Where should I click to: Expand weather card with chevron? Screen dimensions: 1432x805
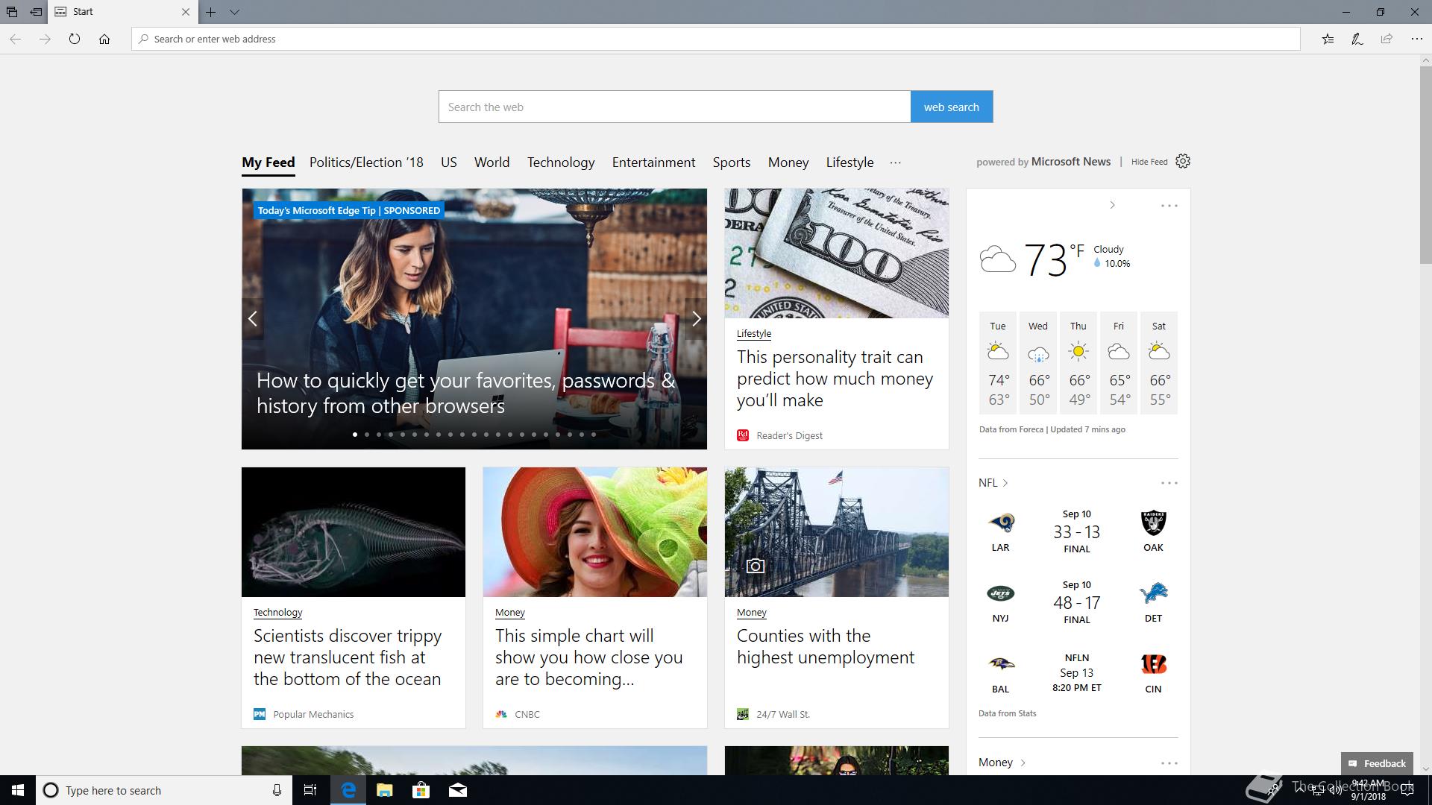[1112, 205]
